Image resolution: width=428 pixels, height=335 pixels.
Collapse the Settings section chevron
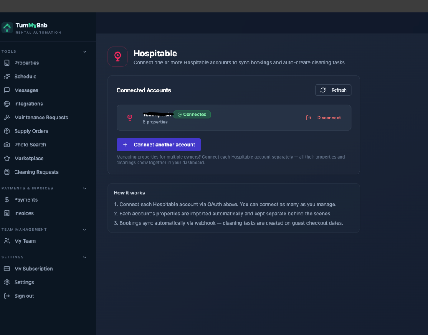(x=84, y=257)
